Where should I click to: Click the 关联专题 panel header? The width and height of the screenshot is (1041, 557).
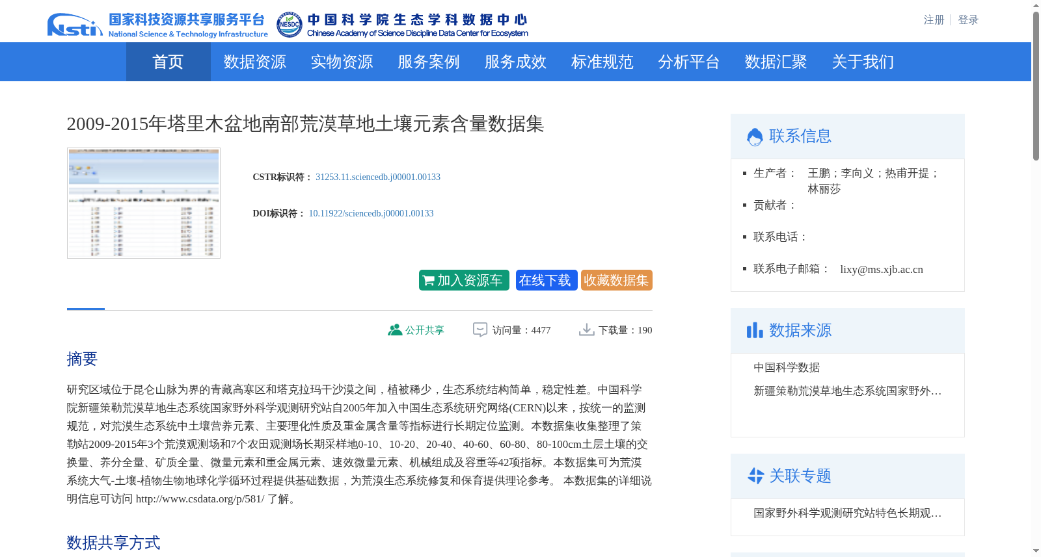[848, 476]
